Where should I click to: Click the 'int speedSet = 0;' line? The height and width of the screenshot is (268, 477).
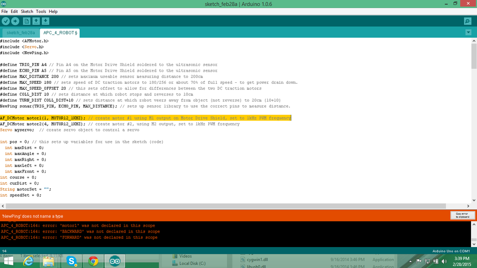[x=20, y=195]
